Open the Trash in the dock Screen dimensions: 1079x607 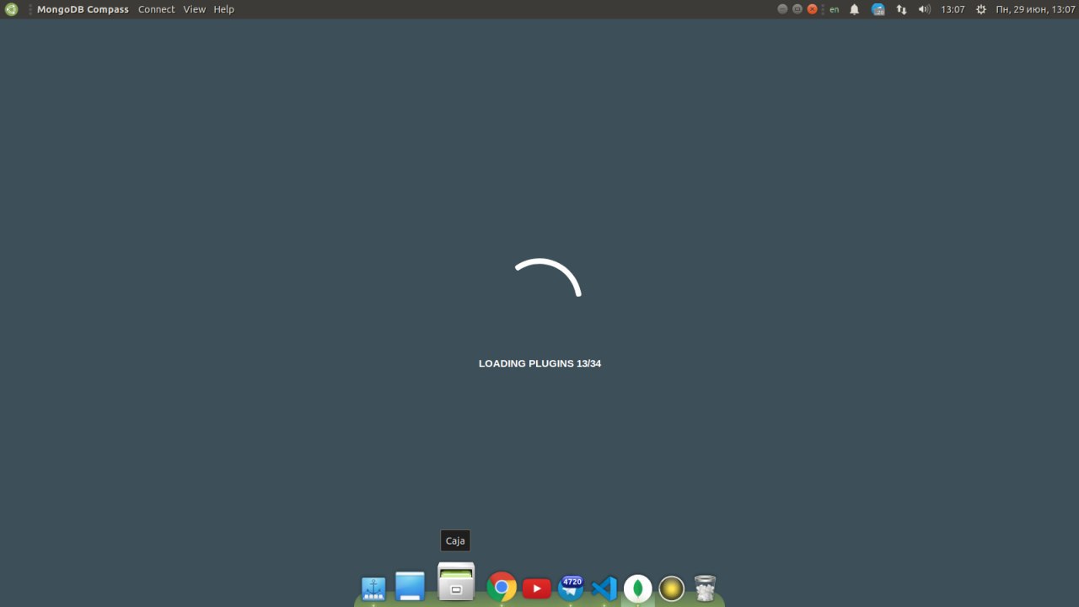706,588
